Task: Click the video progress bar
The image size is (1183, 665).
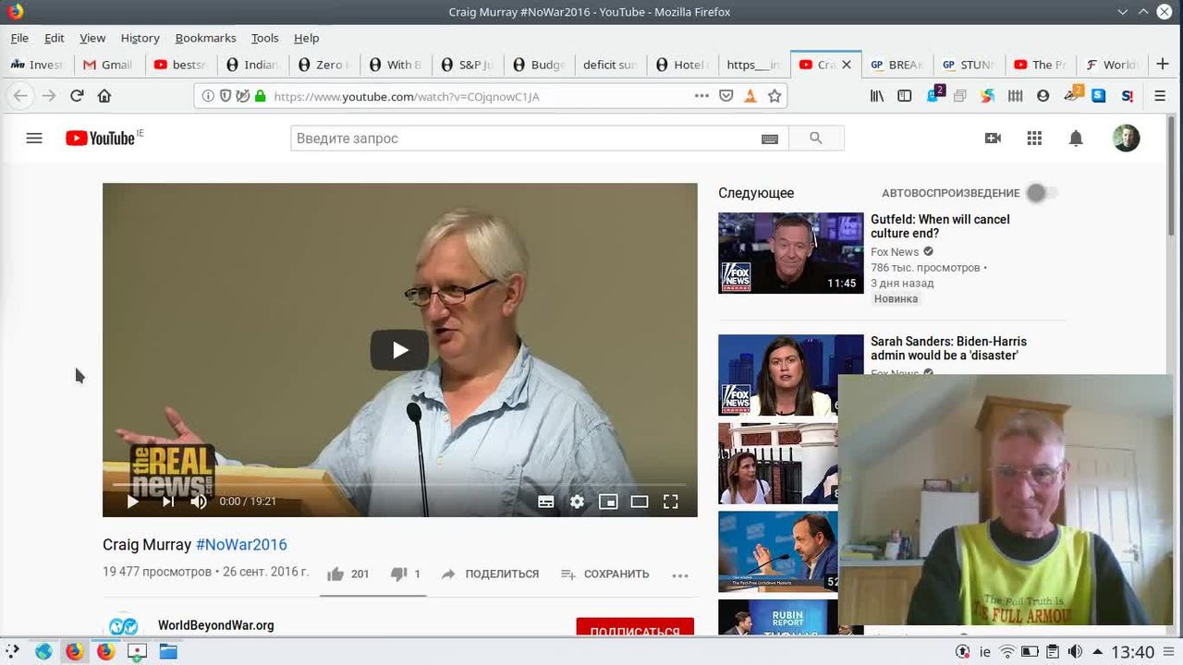Action: click(x=399, y=484)
